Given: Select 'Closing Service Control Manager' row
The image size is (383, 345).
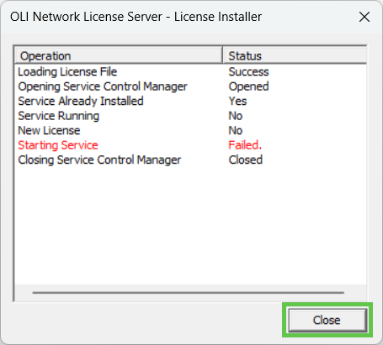Looking at the screenshot, I should [x=190, y=160].
